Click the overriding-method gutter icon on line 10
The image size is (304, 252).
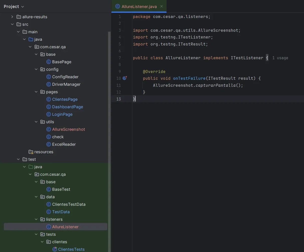coord(124,78)
